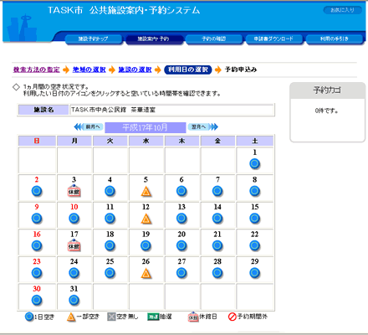
Task: Switch to 申請書ダウンロード tab
Action: coord(274,39)
